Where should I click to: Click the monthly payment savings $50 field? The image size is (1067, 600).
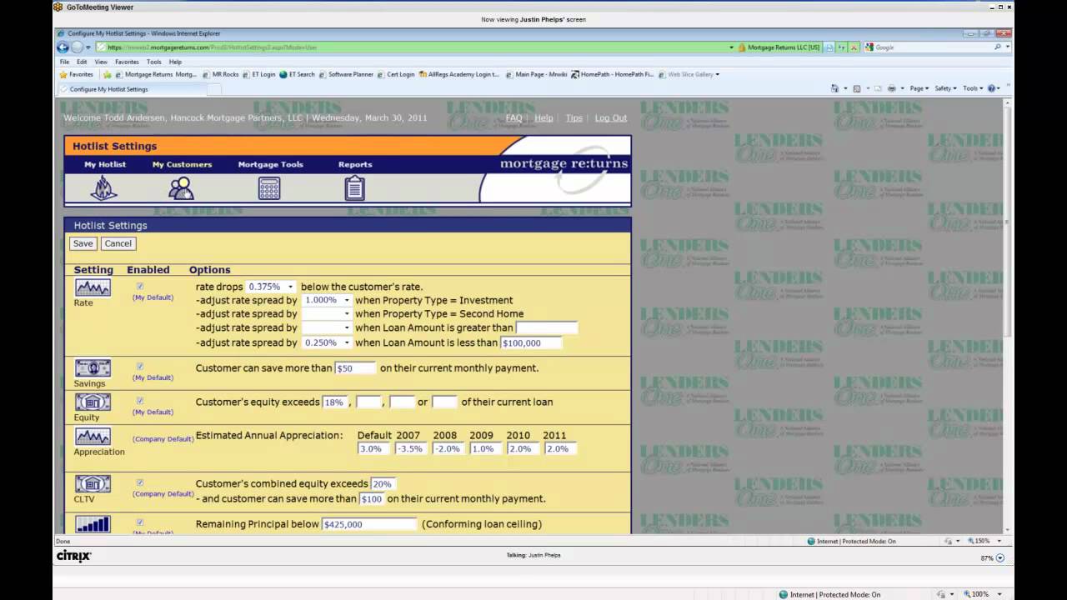click(x=355, y=368)
